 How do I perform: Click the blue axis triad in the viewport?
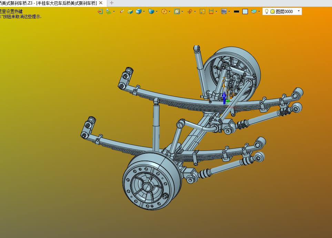click(x=224, y=97)
